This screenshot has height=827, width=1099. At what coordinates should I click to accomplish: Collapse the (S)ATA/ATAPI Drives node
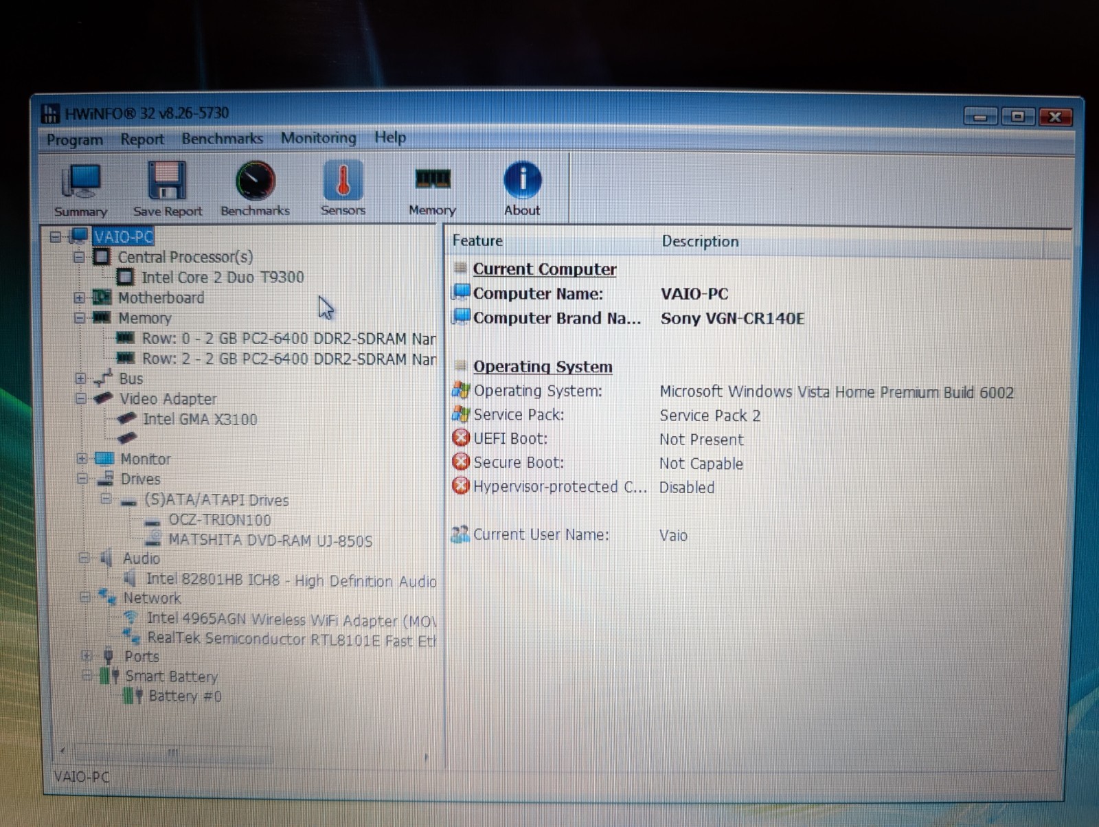[106, 499]
